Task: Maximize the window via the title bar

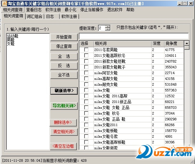Action: (x=185, y=3)
